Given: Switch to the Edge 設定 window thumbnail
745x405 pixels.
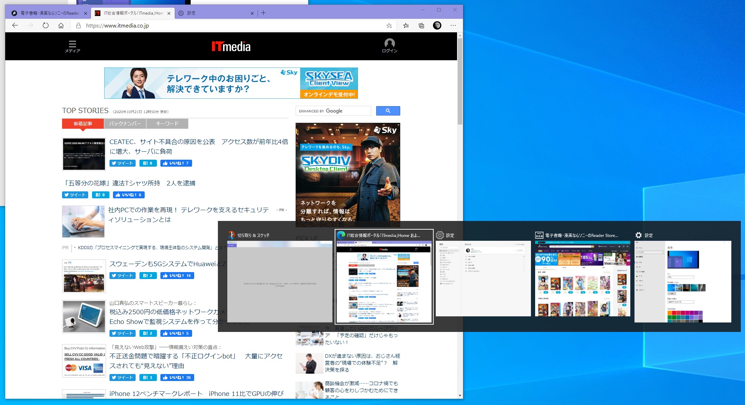Looking at the screenshot, I should point(483,279).
